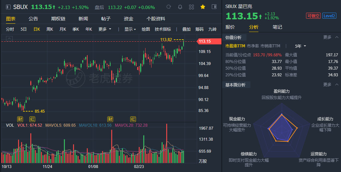341x172 pixels.
Task: Click the 现金能力 radar label
Action: pos(237,119)
